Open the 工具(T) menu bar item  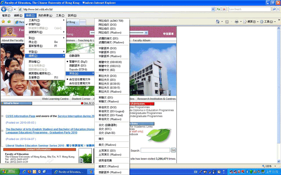60,16
